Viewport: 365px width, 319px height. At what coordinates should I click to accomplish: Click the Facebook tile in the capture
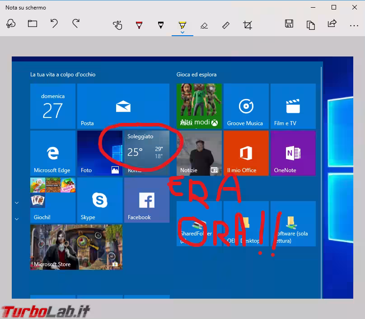[x=146, y=200]
